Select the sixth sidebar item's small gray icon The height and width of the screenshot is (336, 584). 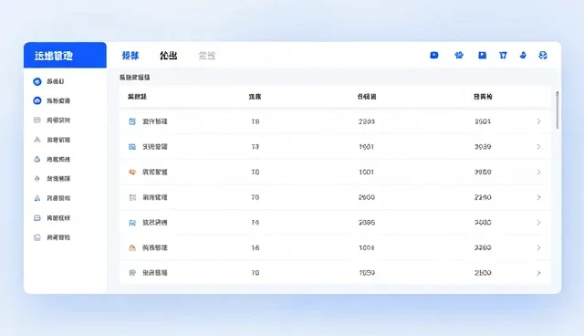tap(36, 178)
